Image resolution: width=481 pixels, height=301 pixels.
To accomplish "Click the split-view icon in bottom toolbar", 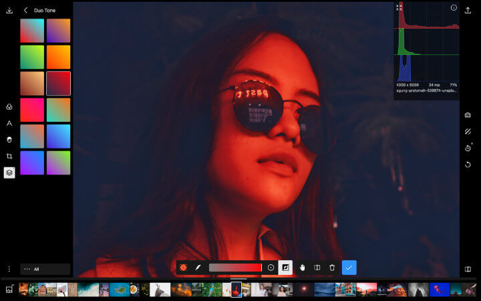I will coord(317,268).
